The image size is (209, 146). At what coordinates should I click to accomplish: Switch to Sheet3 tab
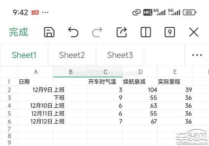click(120, 55)
